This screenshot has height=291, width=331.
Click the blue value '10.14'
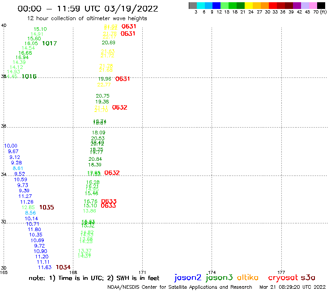click(31, 219)
